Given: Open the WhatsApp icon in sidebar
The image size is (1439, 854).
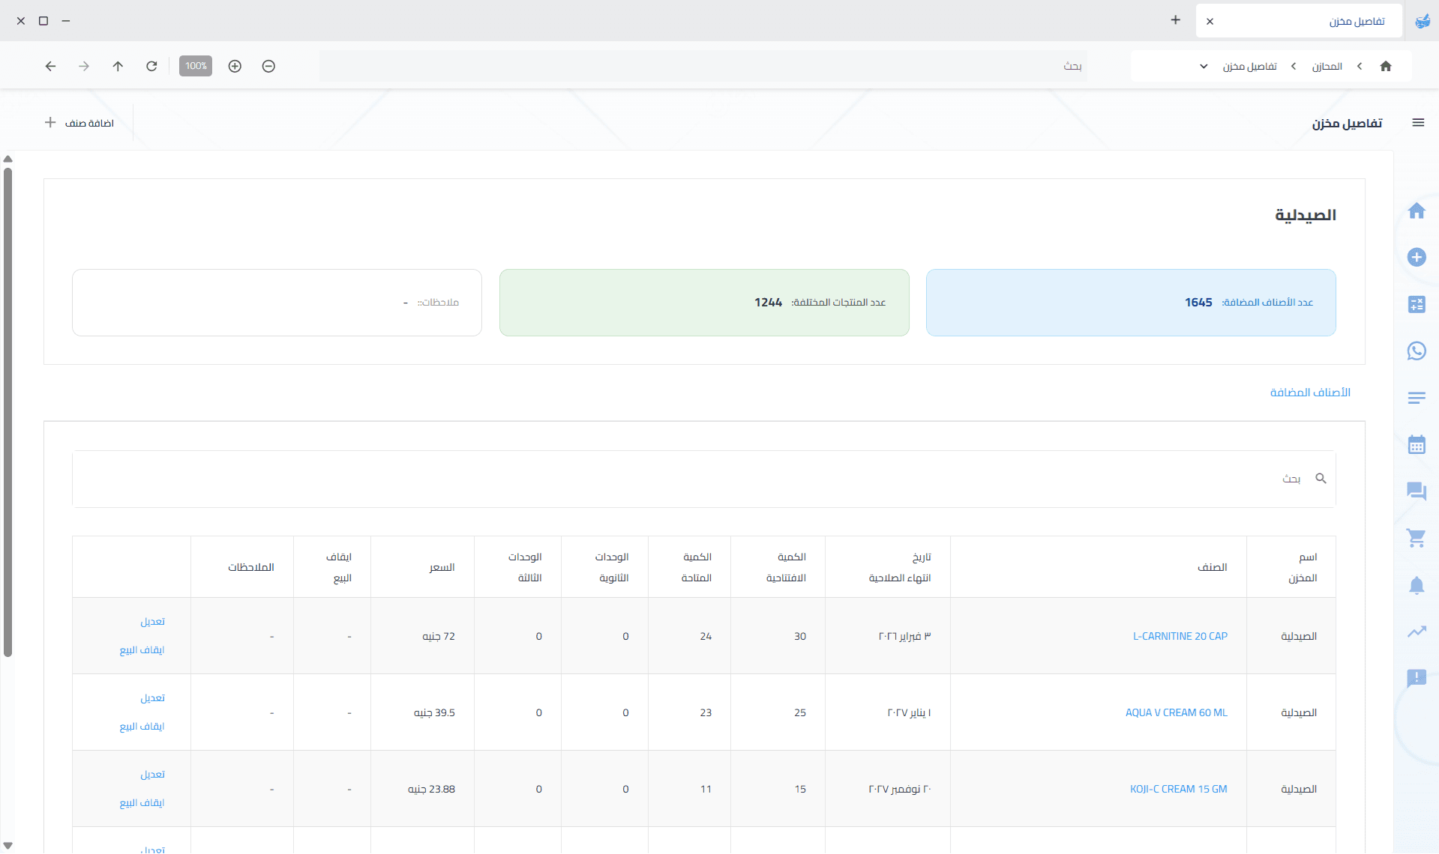Looking at the screenshot, I should (x=1416, y=351).
